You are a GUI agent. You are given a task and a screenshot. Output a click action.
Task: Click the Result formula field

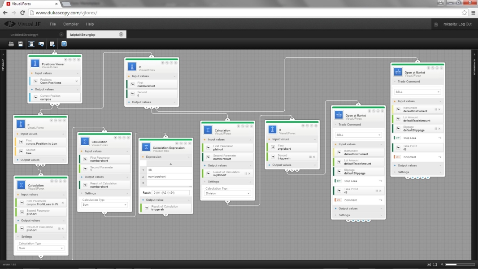[x=171, y=192]
